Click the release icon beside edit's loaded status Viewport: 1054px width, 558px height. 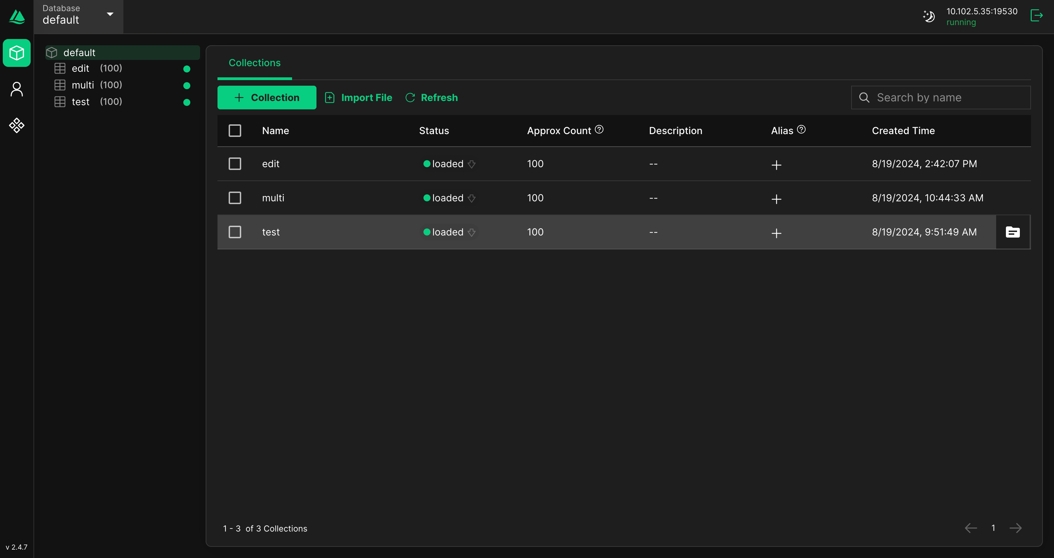pos(471,164)
